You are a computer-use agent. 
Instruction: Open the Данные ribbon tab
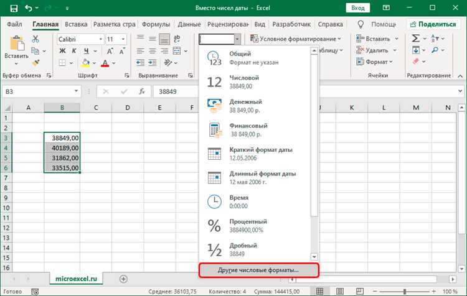coord(189,24)
